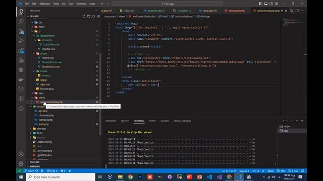The image size is (323, 181).
Task: Toggle the primary side bar visibility
Action: coord(260,4)
